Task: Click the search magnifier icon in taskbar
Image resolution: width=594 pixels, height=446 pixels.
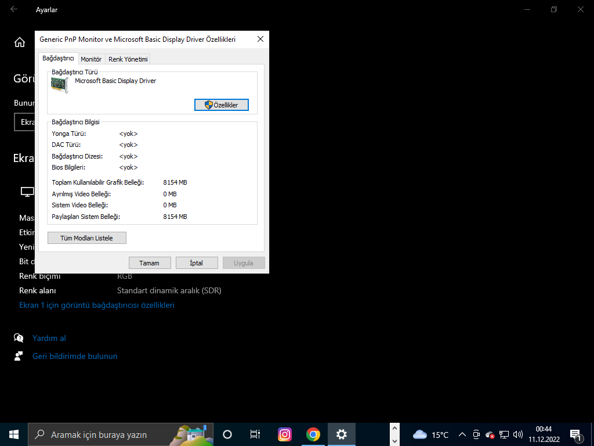Action: 40,434
